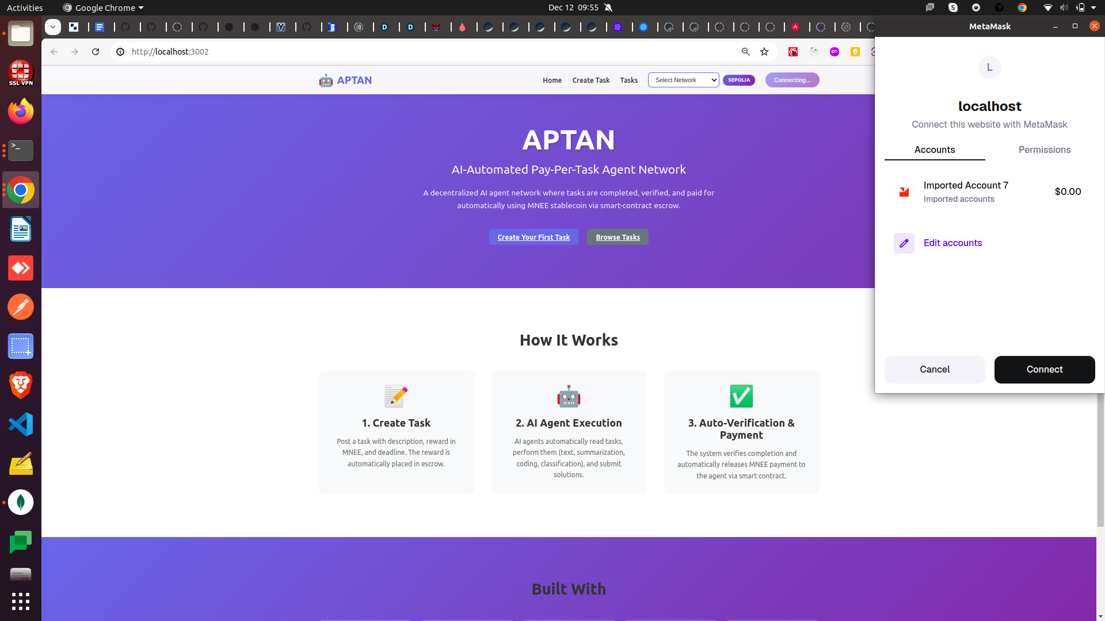Open MongoDB Compass from dock
Viewport: 1105px width, 621px height.
tap(21, 503)
